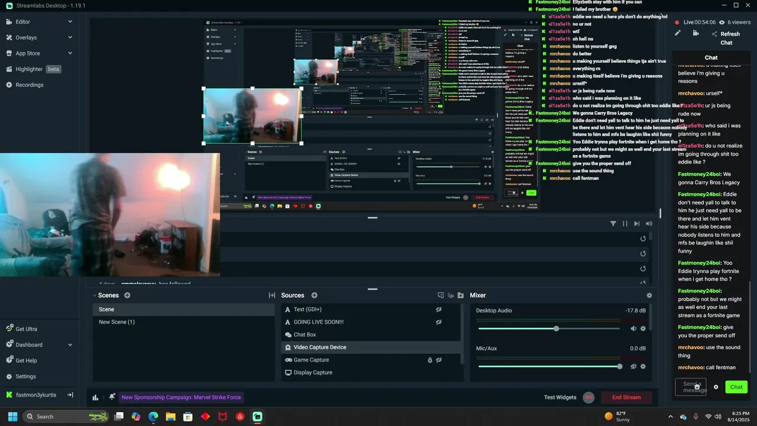Image resolution: width=757 pixels, height=426 pixels.
Task: Select the Scene item in Scenes list
Action: point(183,309)
